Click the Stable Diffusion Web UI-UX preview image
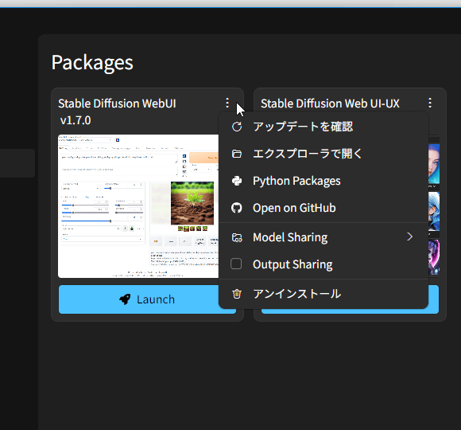This screenshot has width=461, height=430. [434, 206]
